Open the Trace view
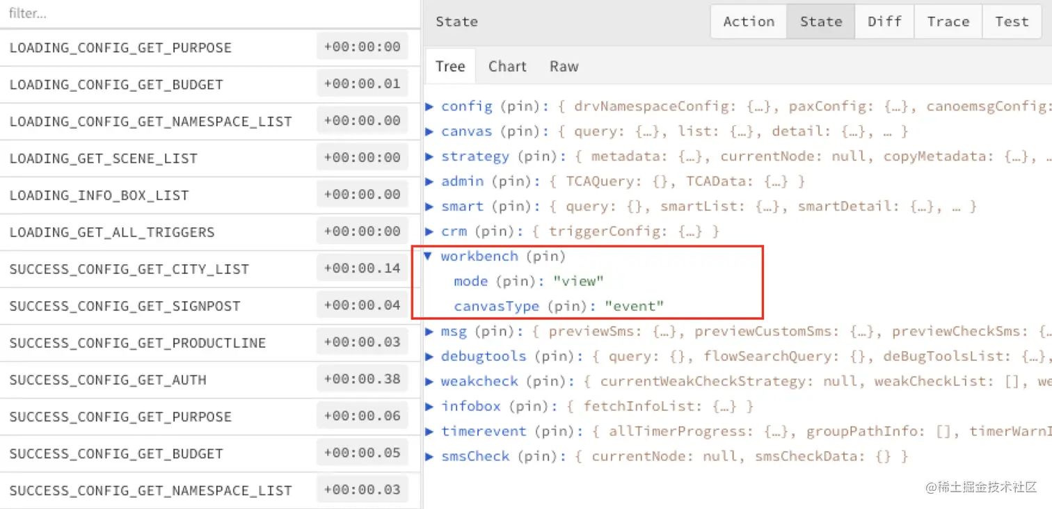The width and height of the screenshot is (1052, 509). (948, 22)
